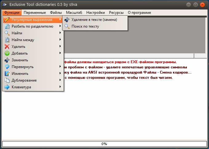Click the rotate icon beside Перевернуть
Image resolution: width=209 pixels, height=149 pixels.
pos(7,67)
